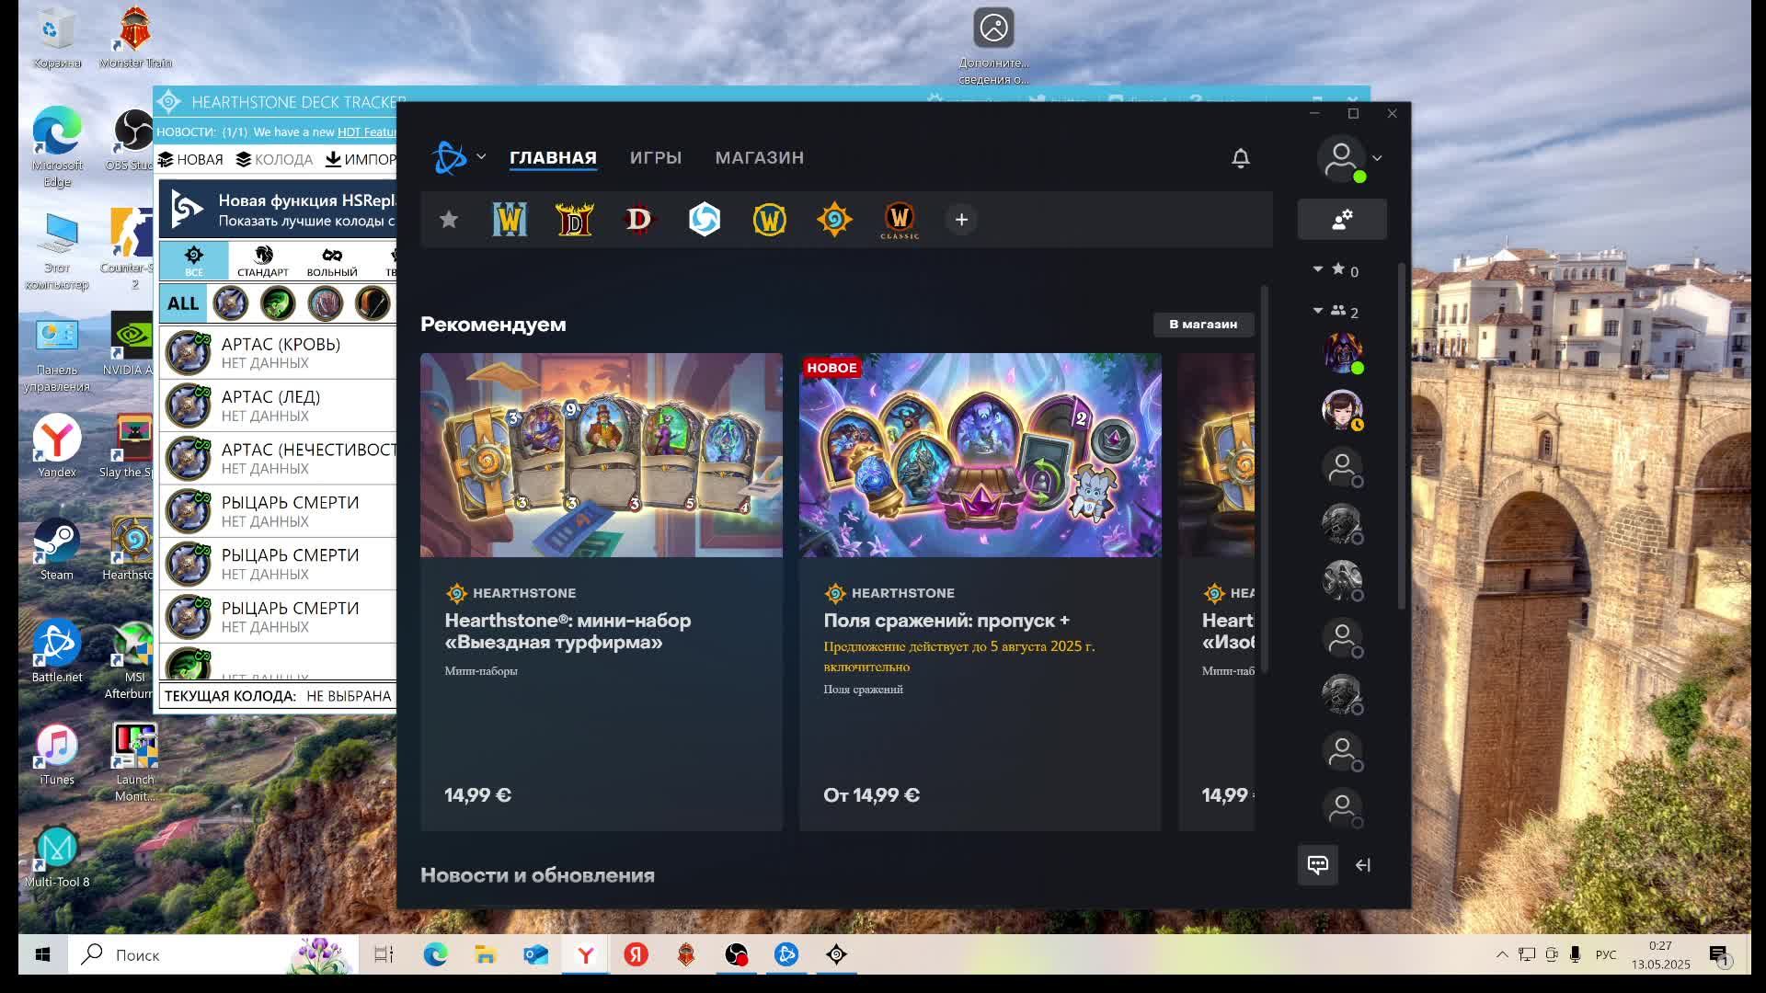Go to the МАГАЗИН tab
The height and width of the screenshot is (993, 1766).
(760, 158)
